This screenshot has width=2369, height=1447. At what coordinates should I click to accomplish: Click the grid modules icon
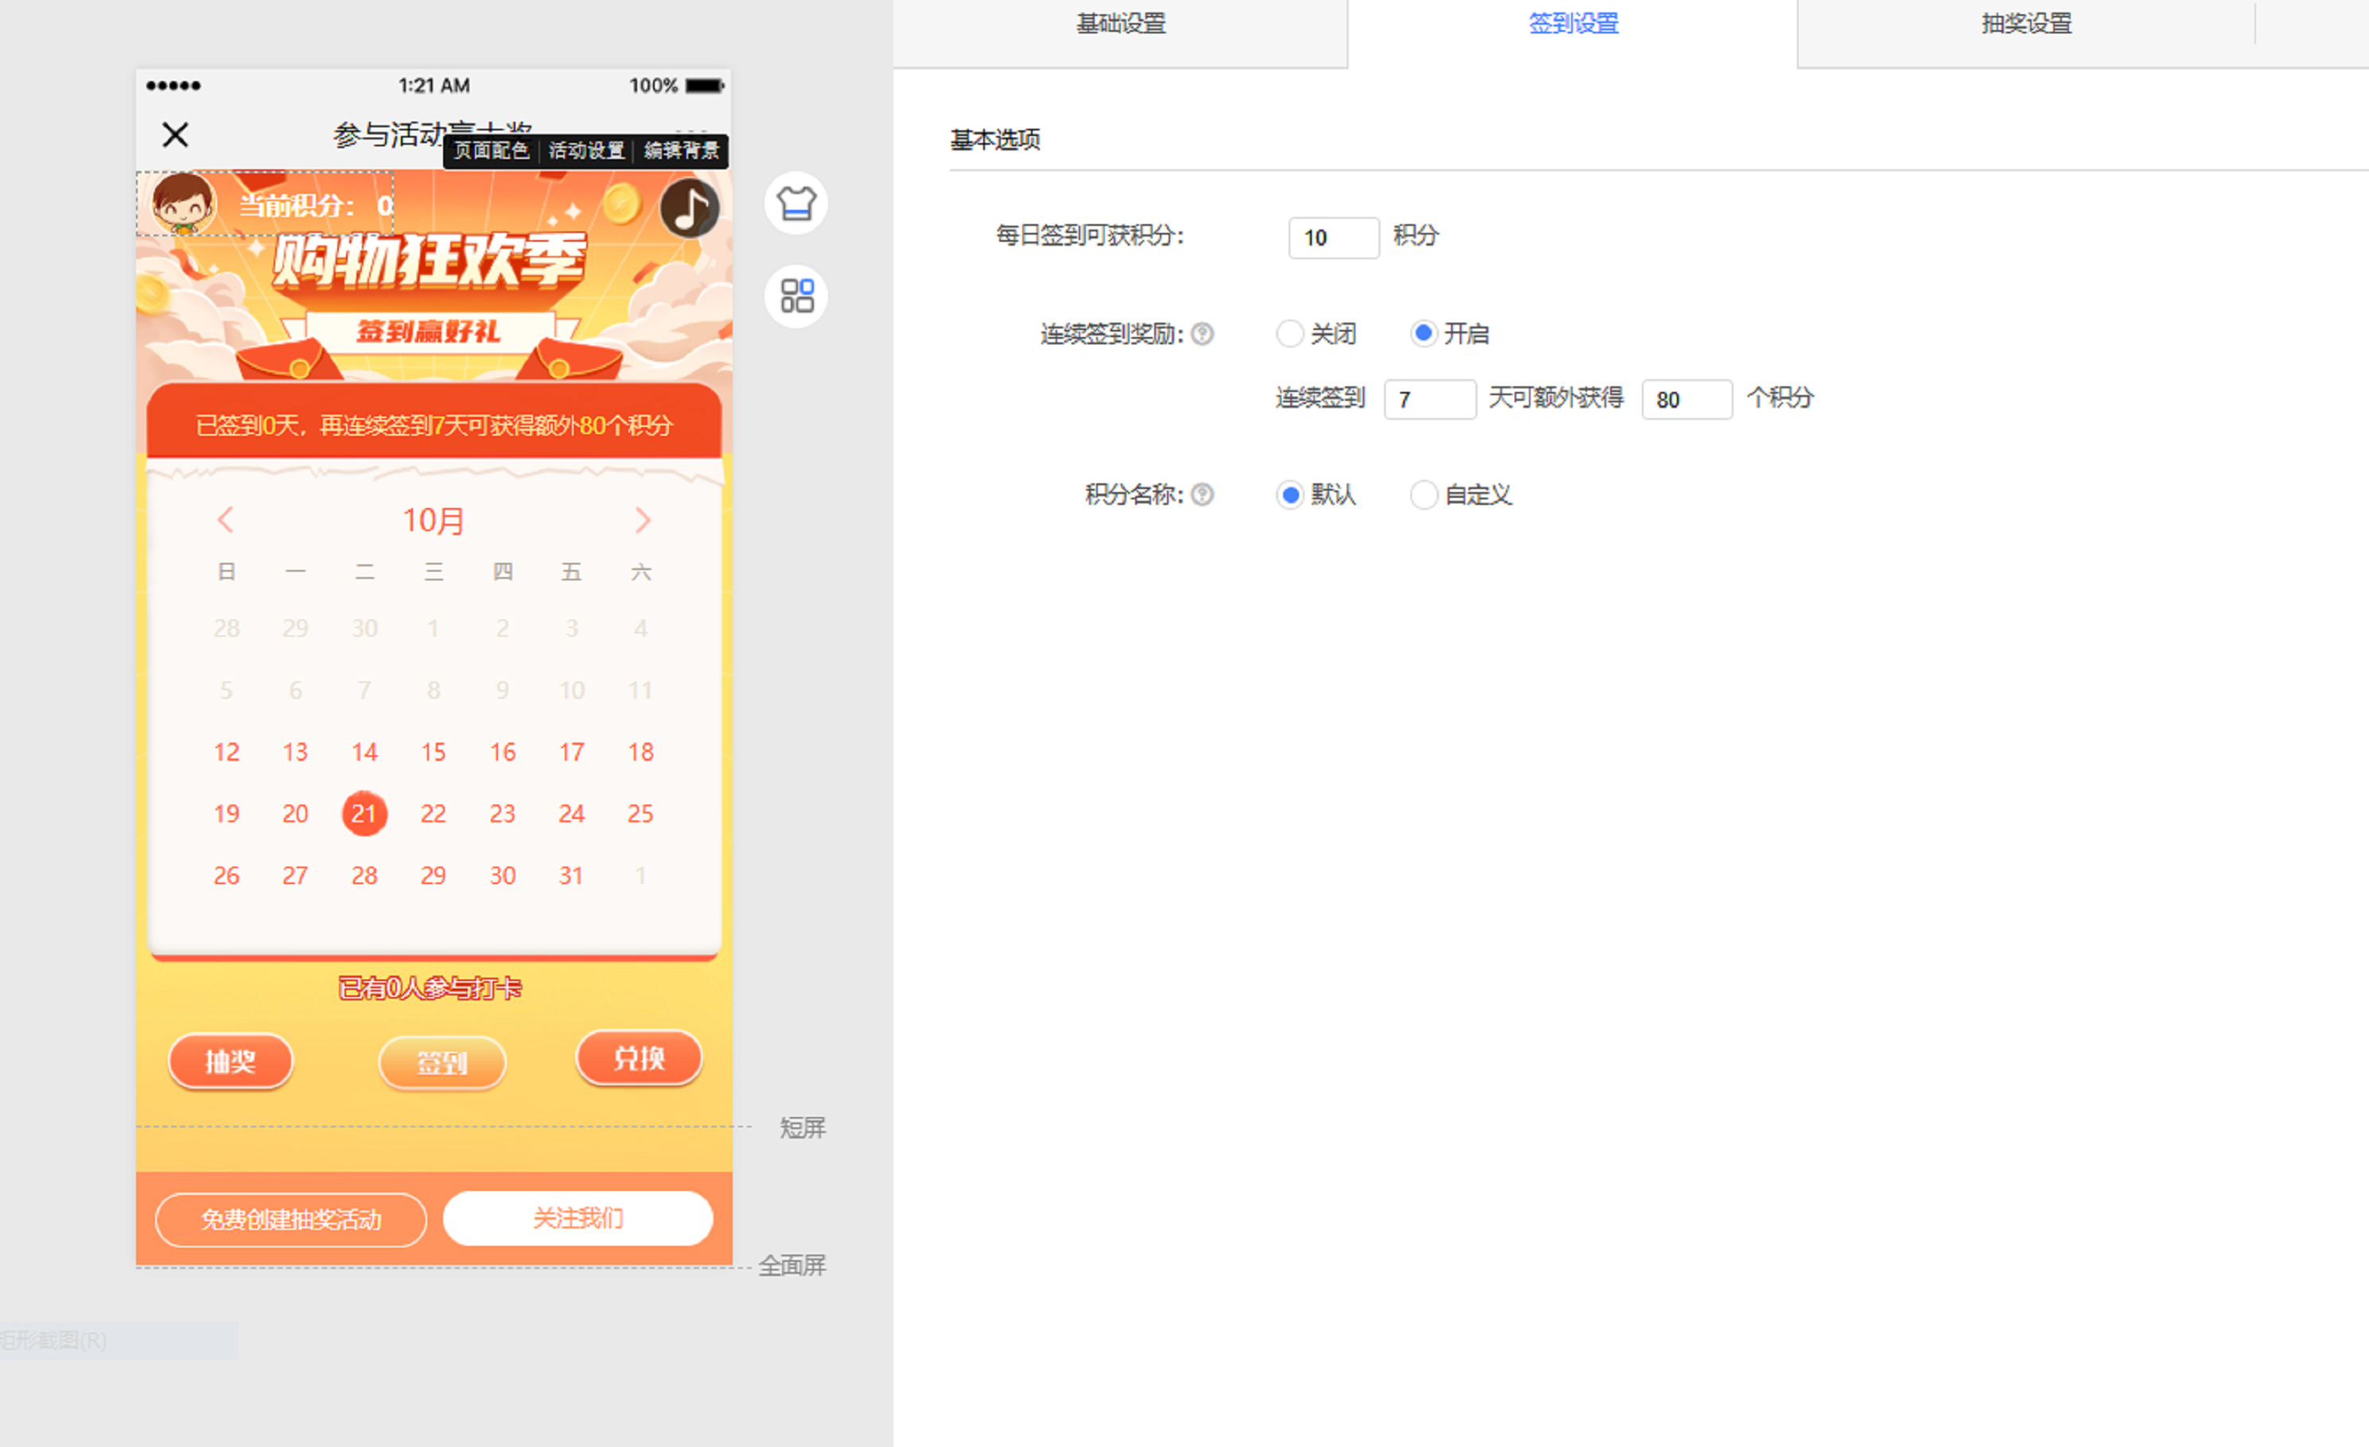[x=796, y=296]
